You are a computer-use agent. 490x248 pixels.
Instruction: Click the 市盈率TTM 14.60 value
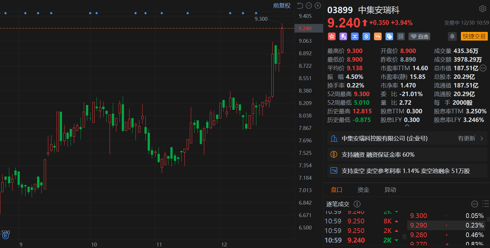(x=420, y=68)
